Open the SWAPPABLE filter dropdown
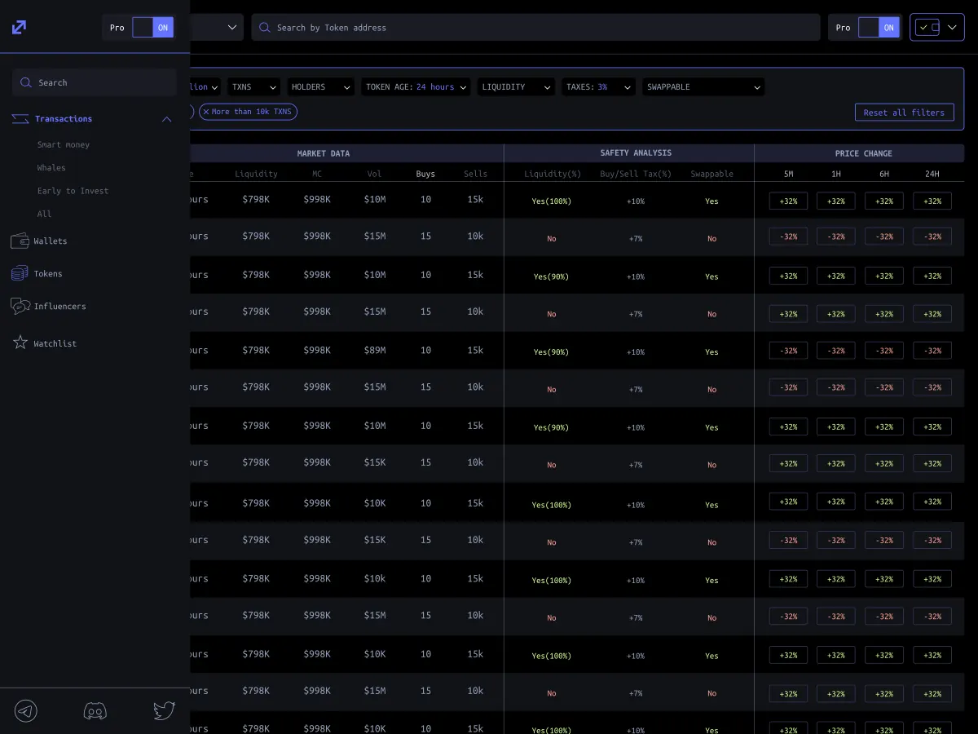 703,86
